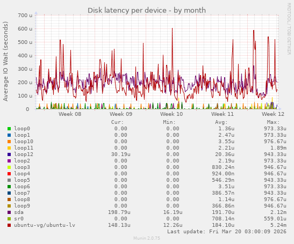Click the loop6 dark green legend swatch
The width and height of the screenshot is (294, 244).
[9, 187]
